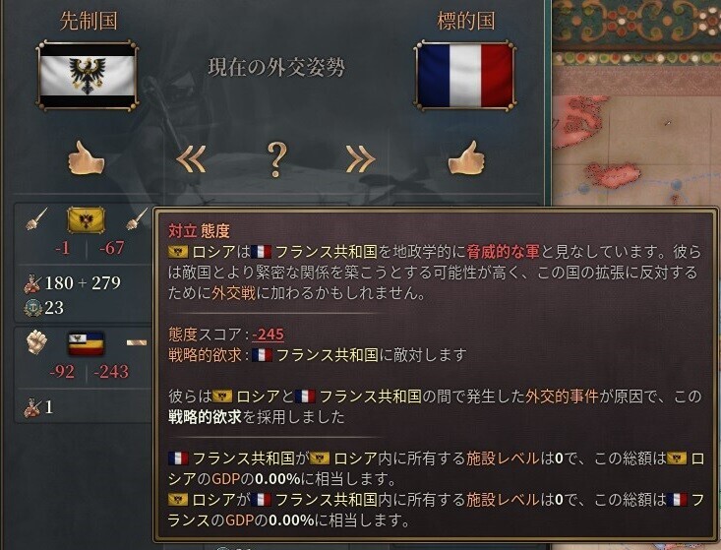721x550 pixels.
Task: Click the fist attitude icon in second row
Action: pos(37,342)
